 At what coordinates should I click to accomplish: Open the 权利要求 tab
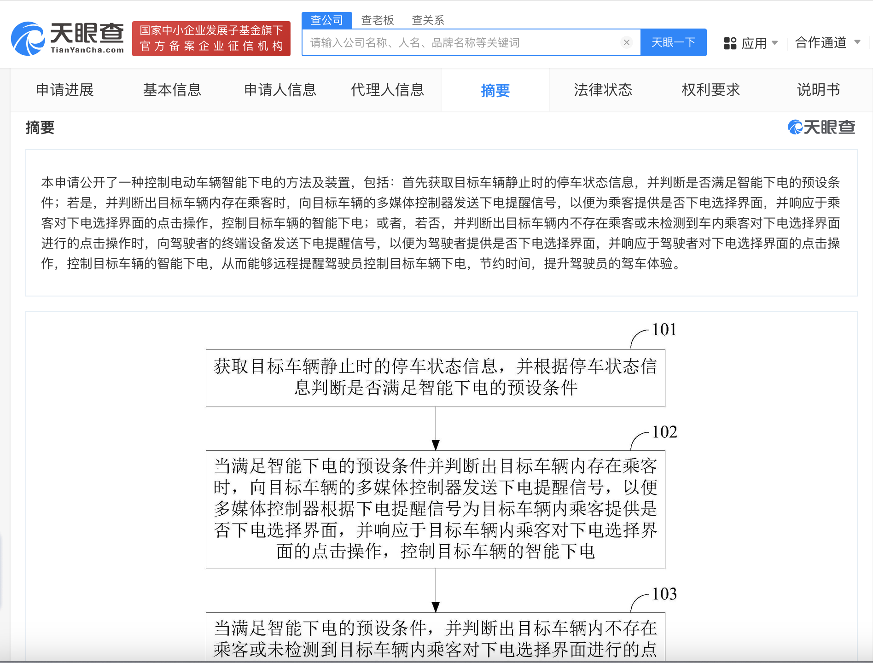pyautogui.click(x=710, y=90)
